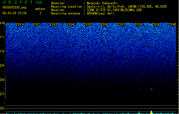Image resolution: width=179 pixels, height=114 pixels.
Task: Click the 2336 time marker
Action: (x=104, y=25)
